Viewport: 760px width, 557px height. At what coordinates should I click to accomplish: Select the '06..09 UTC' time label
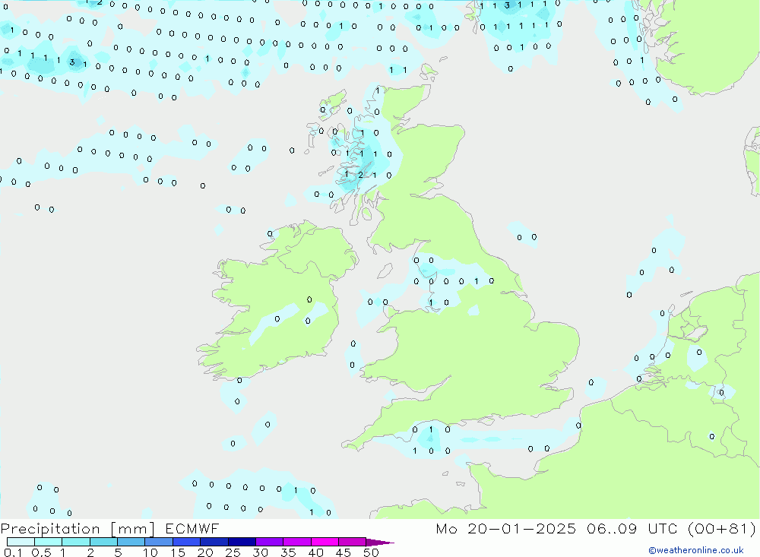632,528
